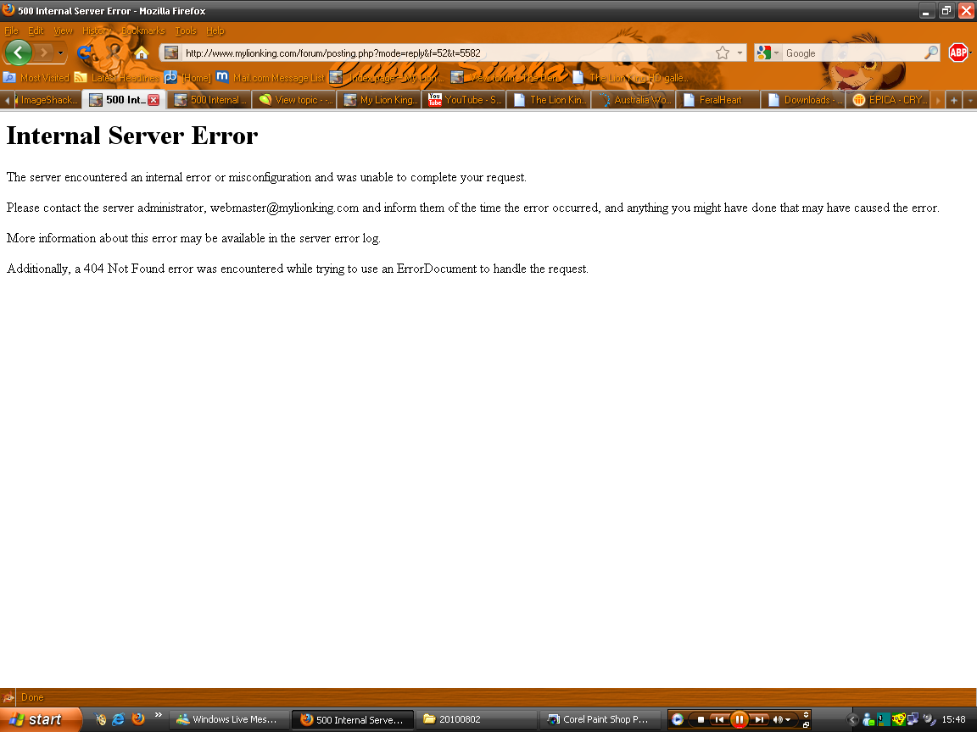This screenshot has height=732, width=977.
Task: Bookmark this page with the star icon
Action: tap(722, 53)
